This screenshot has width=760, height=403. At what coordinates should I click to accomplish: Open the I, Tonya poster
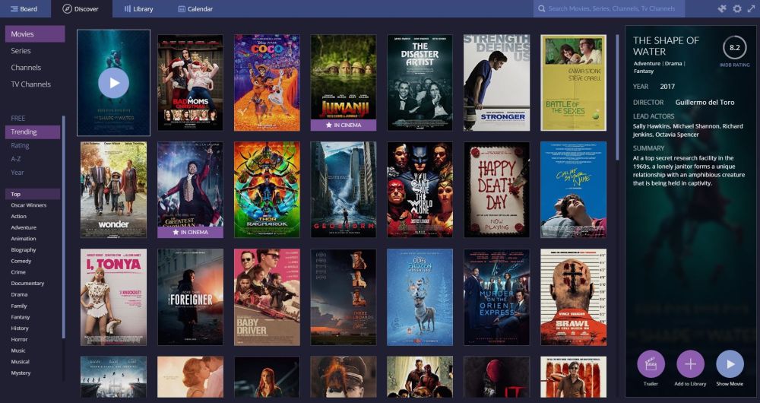[x=113, y=297]
